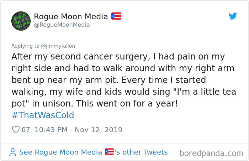Image resolution: width=249 pixels, height=161 pixels.
Task: Click the flag emoji in the footer link
Action: [x=109, y=152]
